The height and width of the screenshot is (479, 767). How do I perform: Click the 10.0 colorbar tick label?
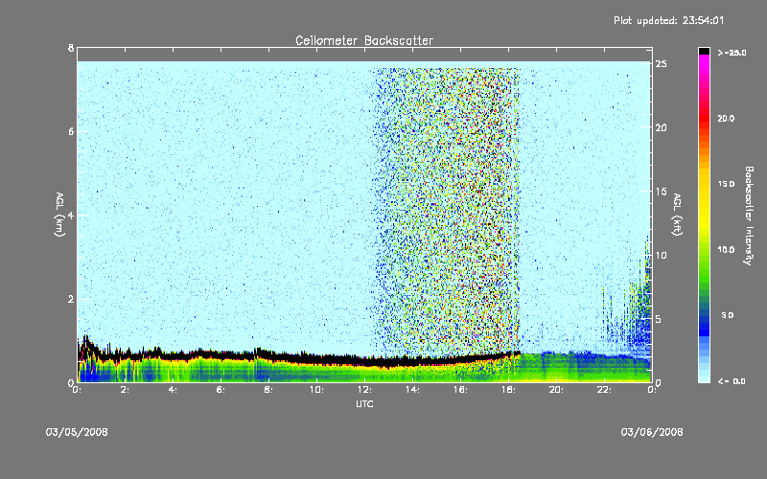[x=726, y=249]
